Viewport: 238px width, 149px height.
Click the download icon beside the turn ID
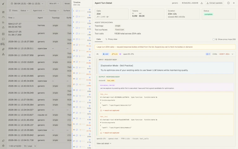[x=202, y=3]
